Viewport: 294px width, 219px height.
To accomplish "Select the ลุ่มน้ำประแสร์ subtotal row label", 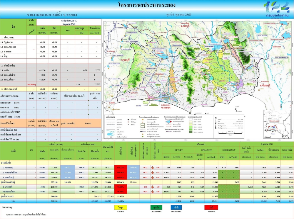I will coord(7,196).
